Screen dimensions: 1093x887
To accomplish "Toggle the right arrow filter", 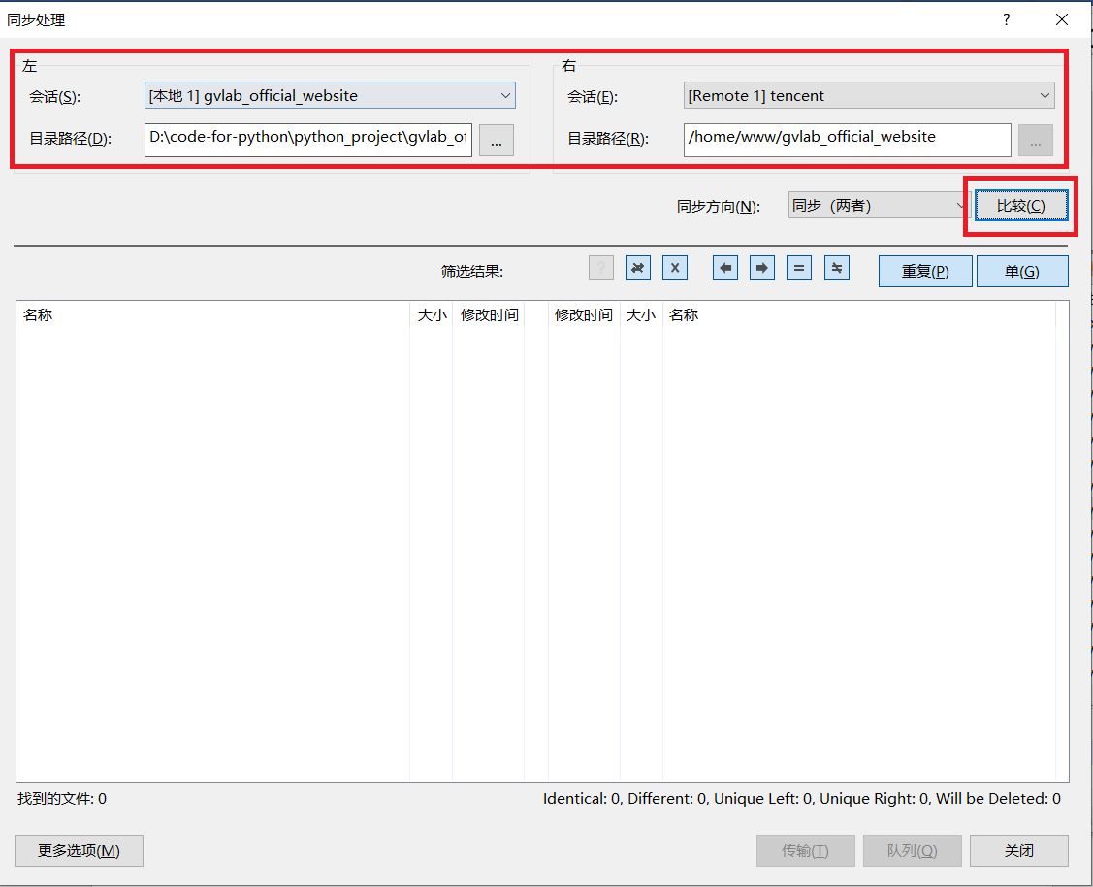I will pos(762,268).
